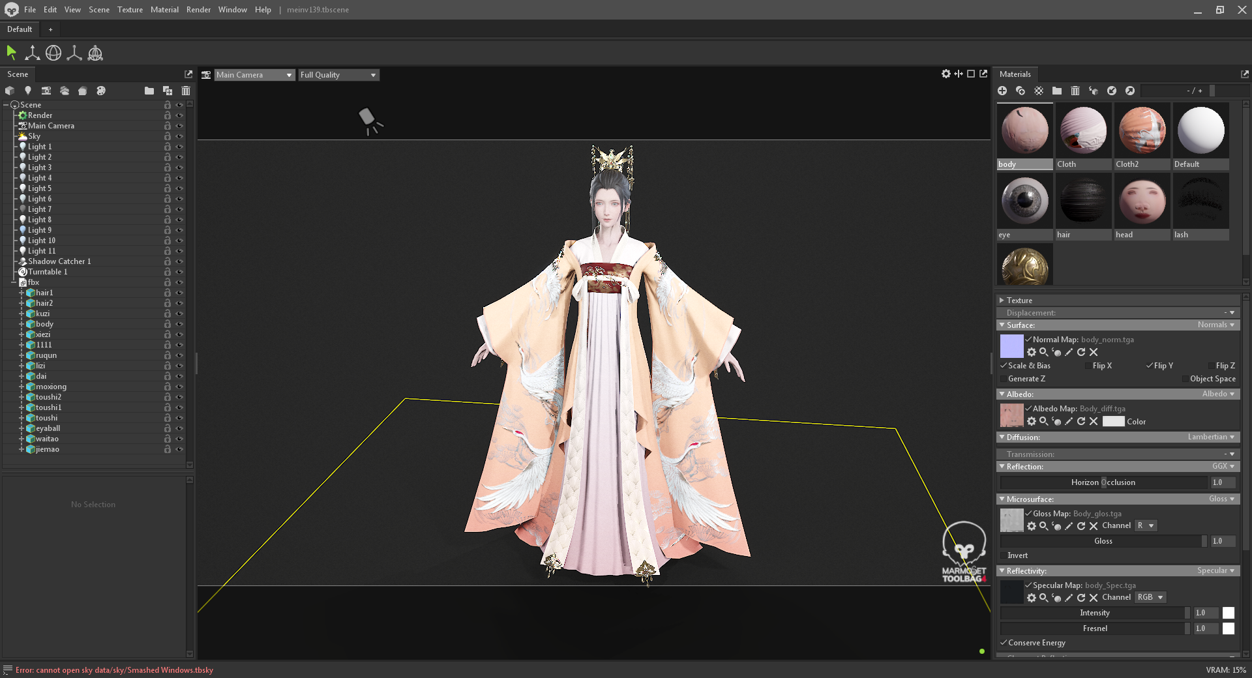Open the Reflection GGX dropdown

pyautogui.click(x=1224, y=466)
